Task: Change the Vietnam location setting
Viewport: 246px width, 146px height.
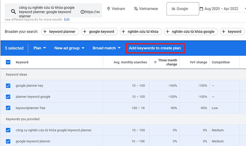Action: tap(116, 9)
